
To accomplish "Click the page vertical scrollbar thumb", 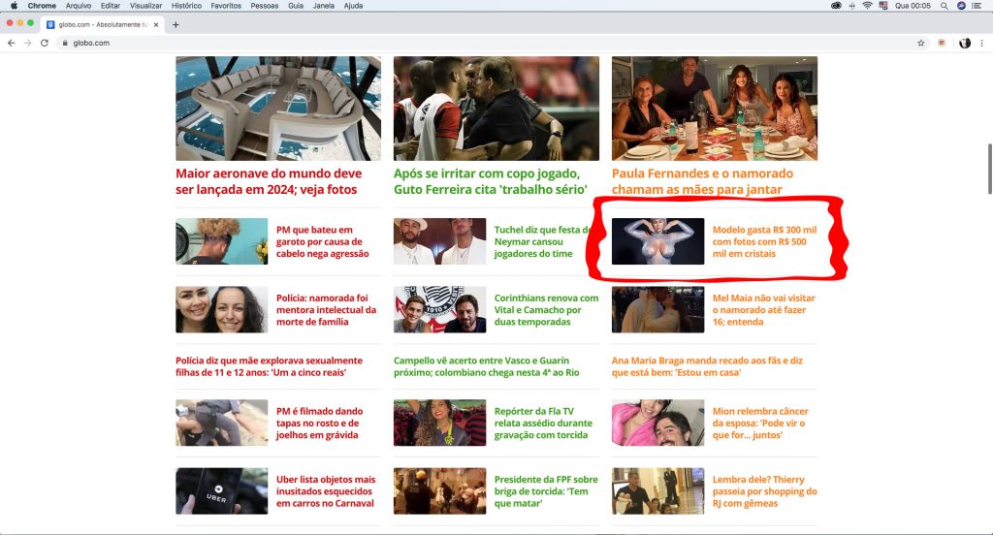I will (x=988, y=157).
